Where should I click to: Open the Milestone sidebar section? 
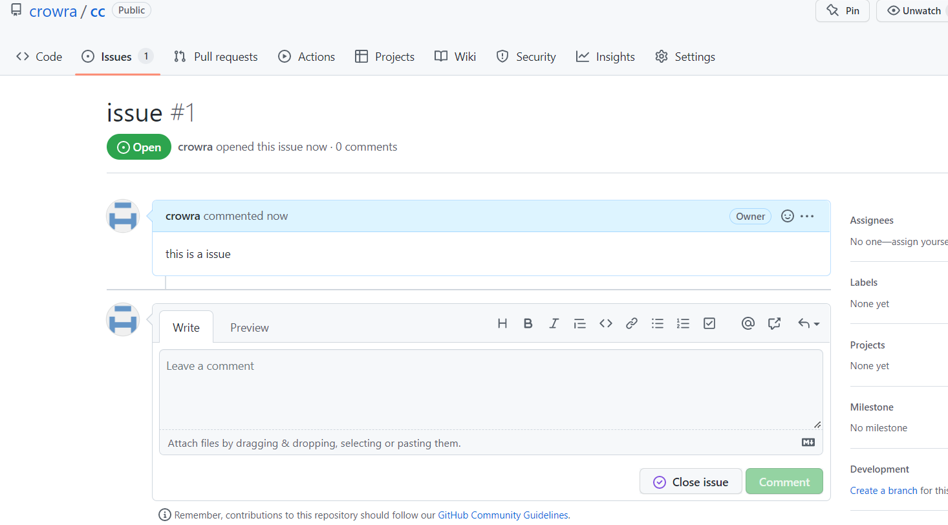[872, 407]
